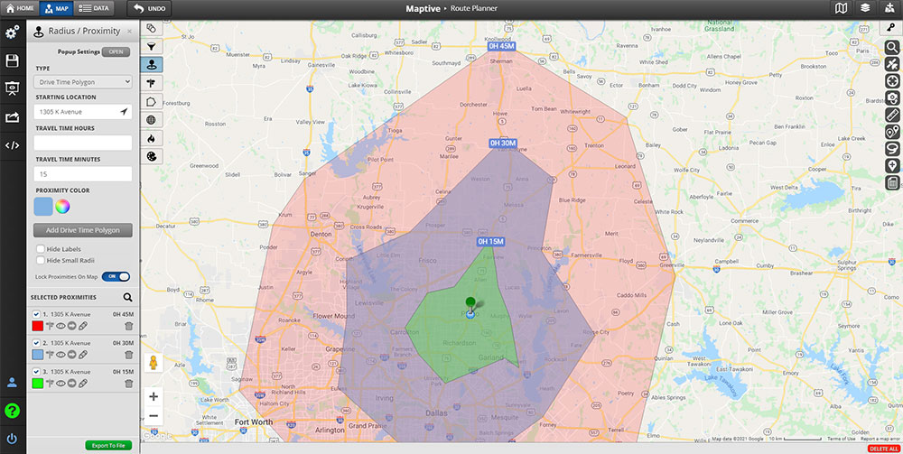Click the map search magnifier on right
The width and height of the screenshot is (903, 454).
[x=892, y=48]
